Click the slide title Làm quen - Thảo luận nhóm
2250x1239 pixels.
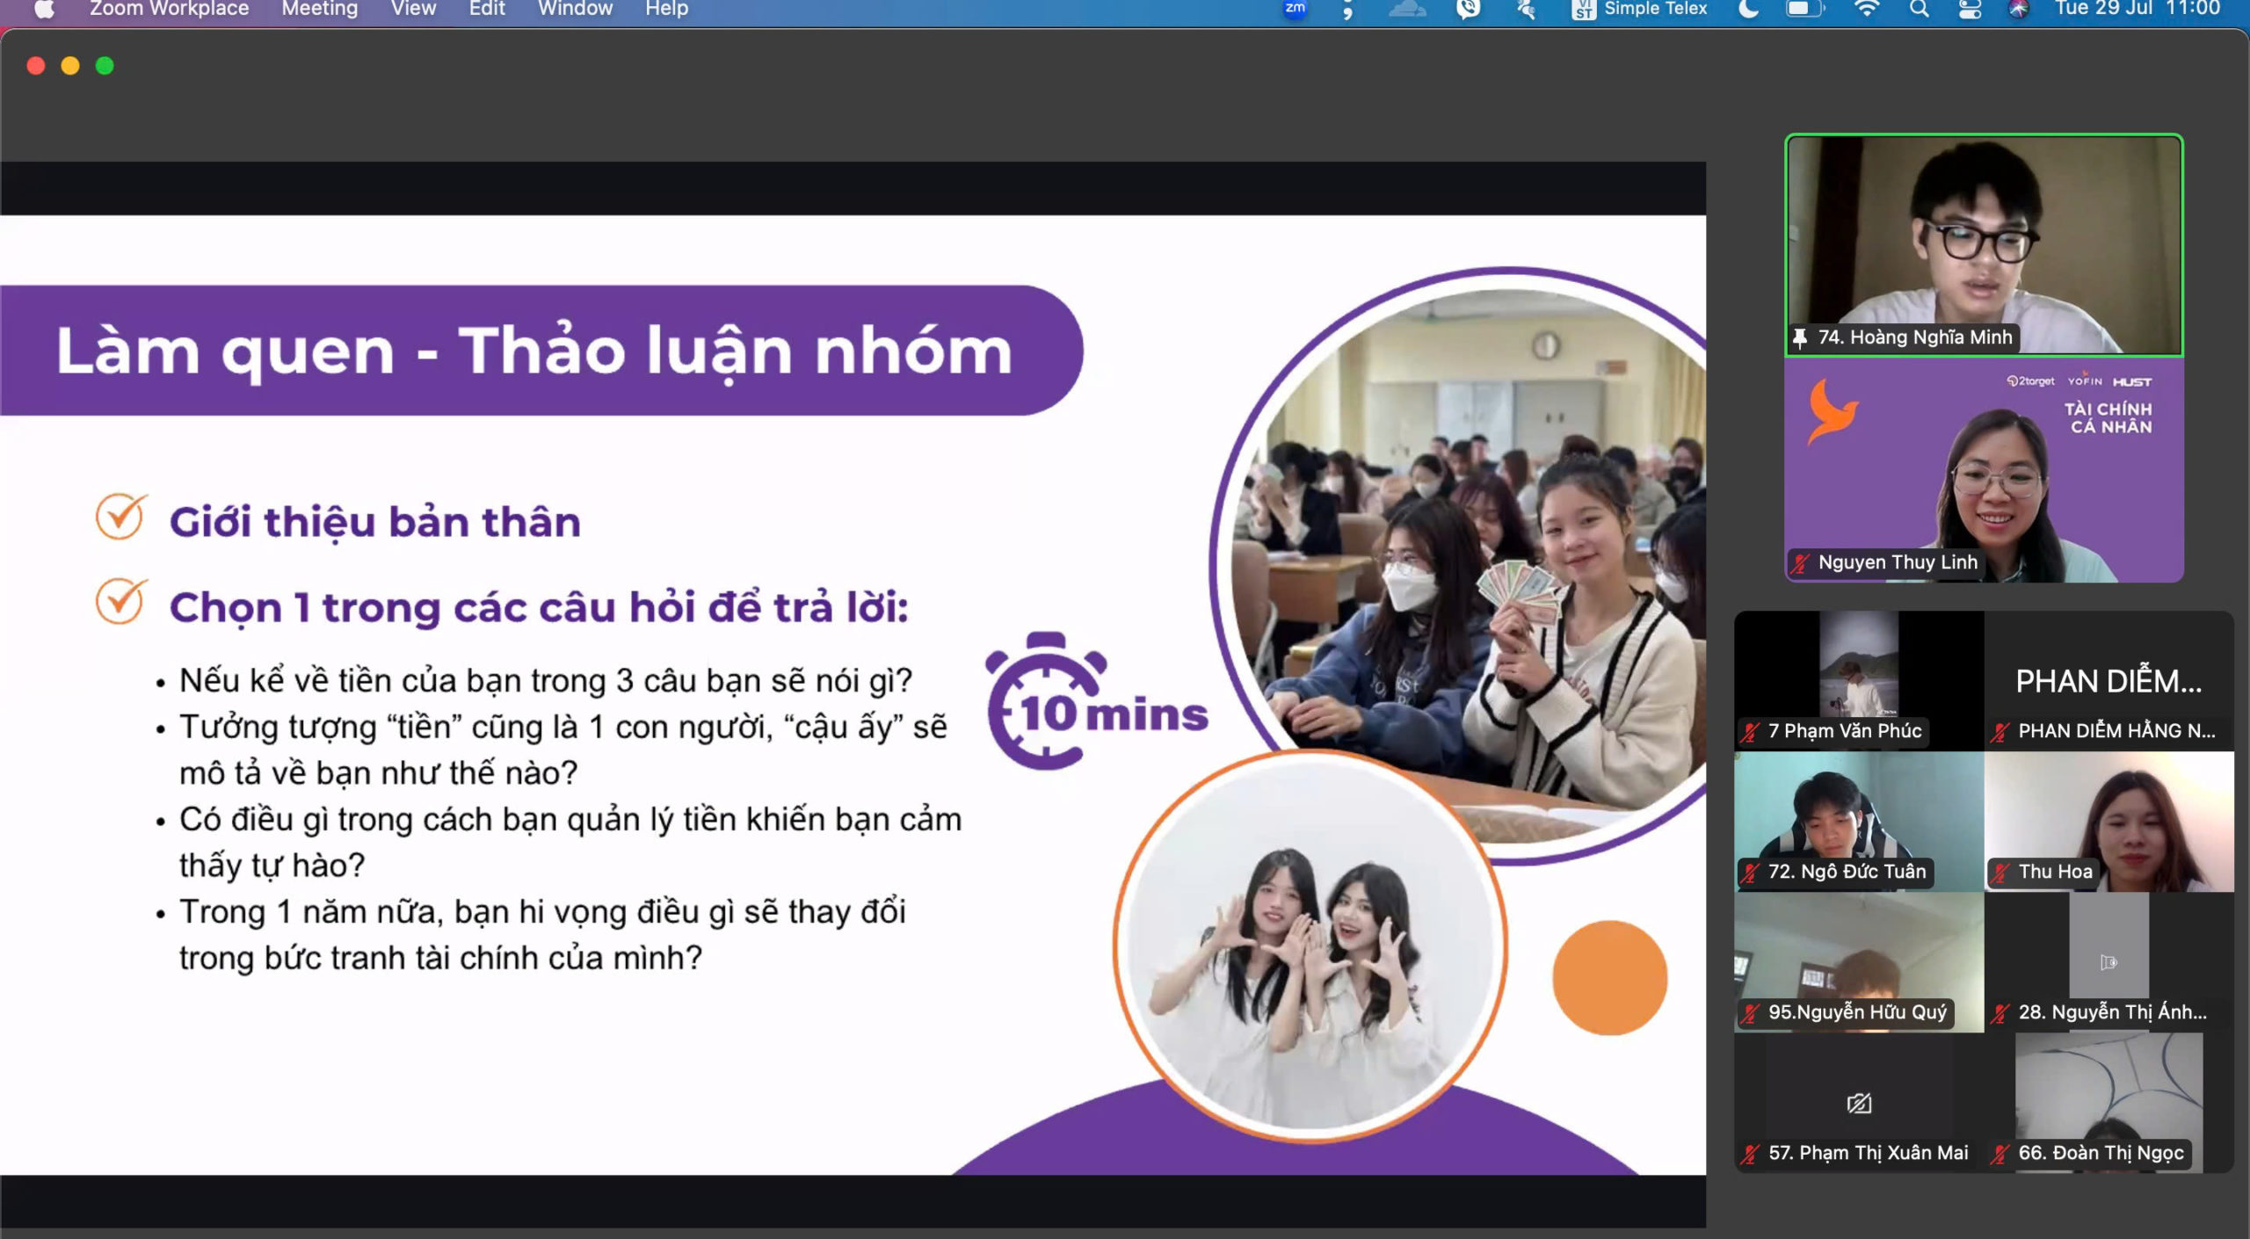[x=534, y=351]
